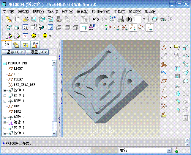
Task: Click the binoculars find icon
Action: (x=129, y=19)
